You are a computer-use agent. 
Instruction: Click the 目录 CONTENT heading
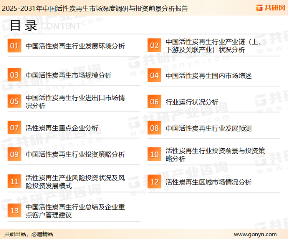coord(44,25)
